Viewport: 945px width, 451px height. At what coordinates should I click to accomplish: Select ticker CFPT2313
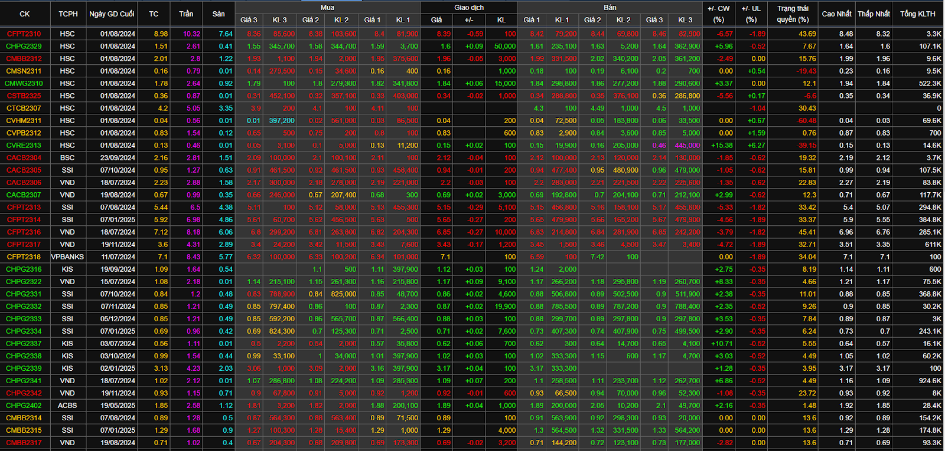tap(24, 208)
